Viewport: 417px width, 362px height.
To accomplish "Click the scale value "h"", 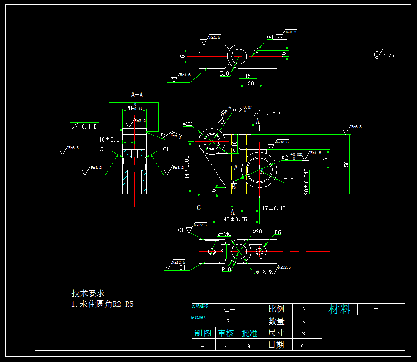I will click(305, 310).
